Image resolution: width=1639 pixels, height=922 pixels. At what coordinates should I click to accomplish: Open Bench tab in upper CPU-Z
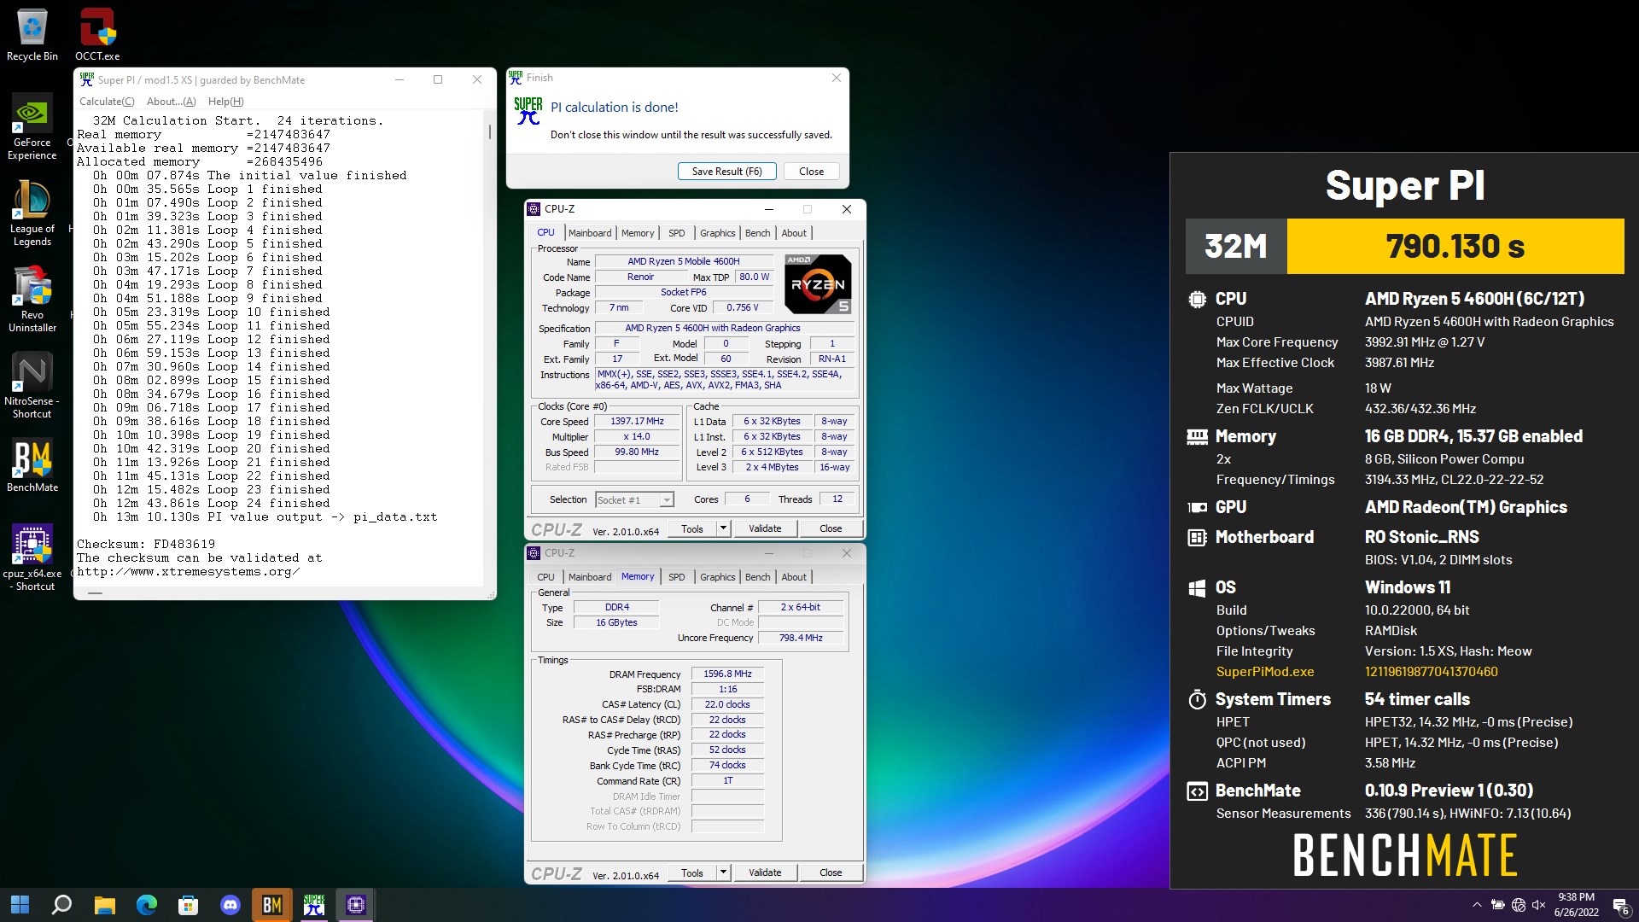point(758,233)
